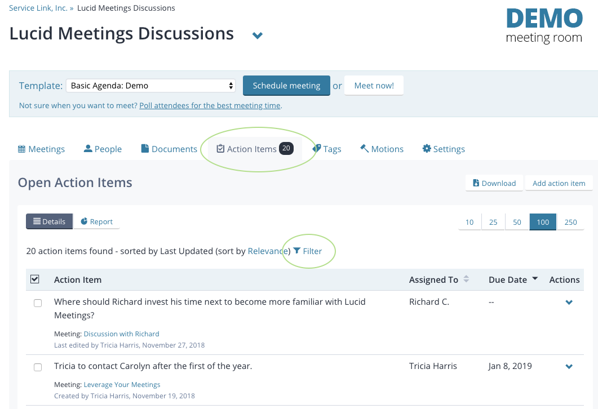Viewport: 598px width, 409px height.
Task: Open the Filter link
Action: click(x=307, y=251)
